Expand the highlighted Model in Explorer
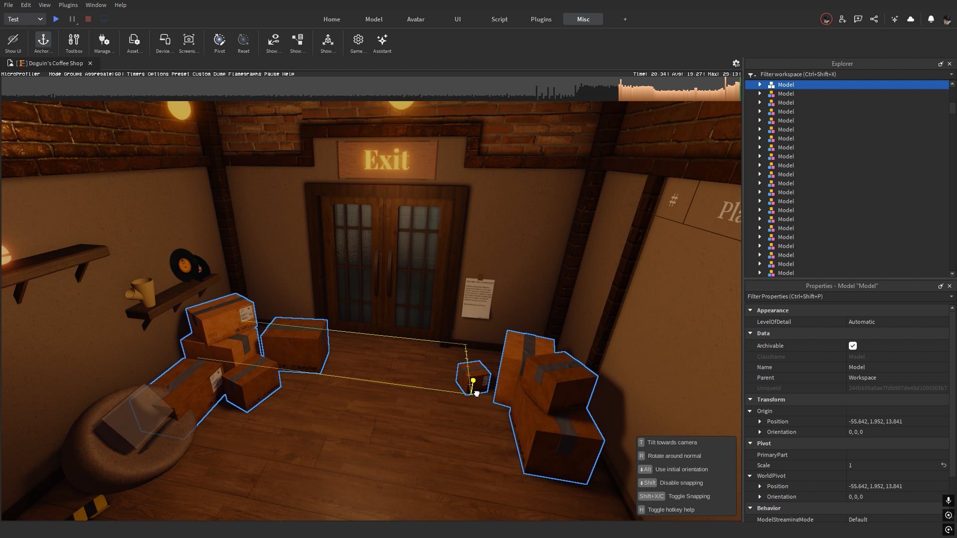 pyautogui.click(x=760, y=85)
